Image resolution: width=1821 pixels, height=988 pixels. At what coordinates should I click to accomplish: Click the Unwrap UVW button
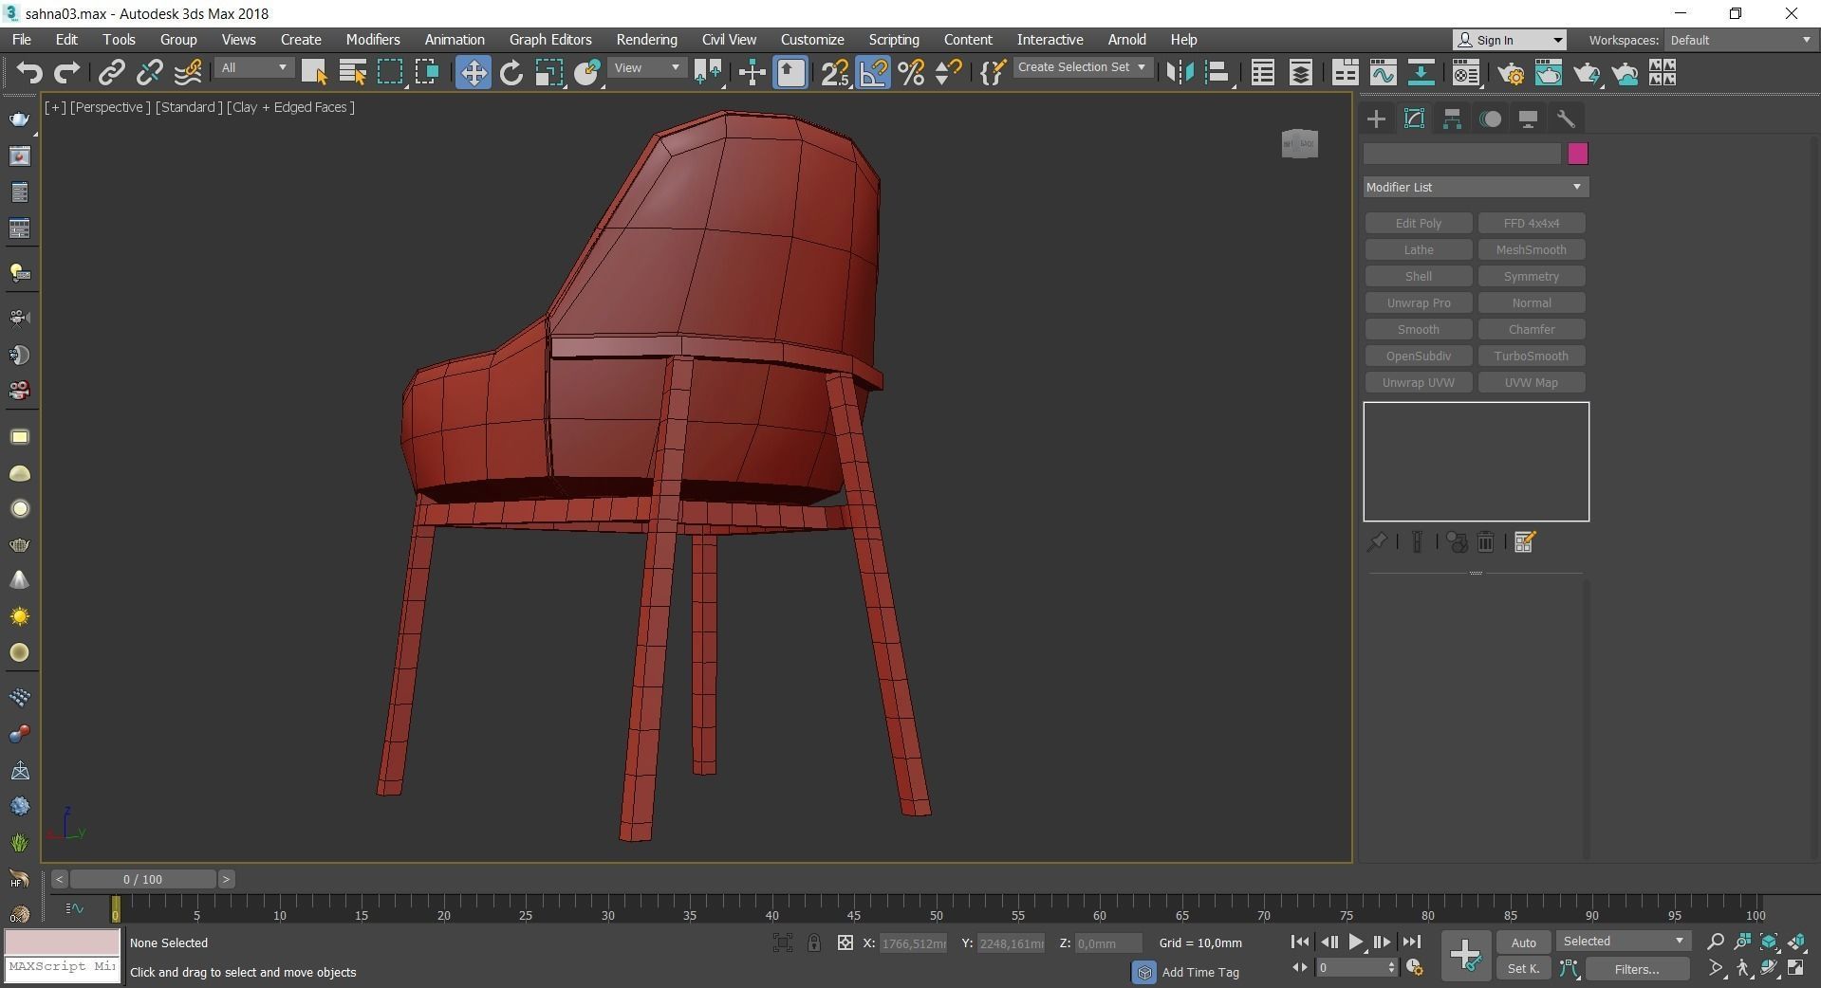[1418, 382]
